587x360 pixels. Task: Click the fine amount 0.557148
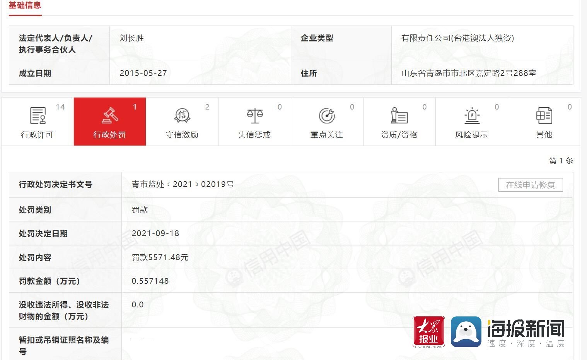[x=150, y=281]
